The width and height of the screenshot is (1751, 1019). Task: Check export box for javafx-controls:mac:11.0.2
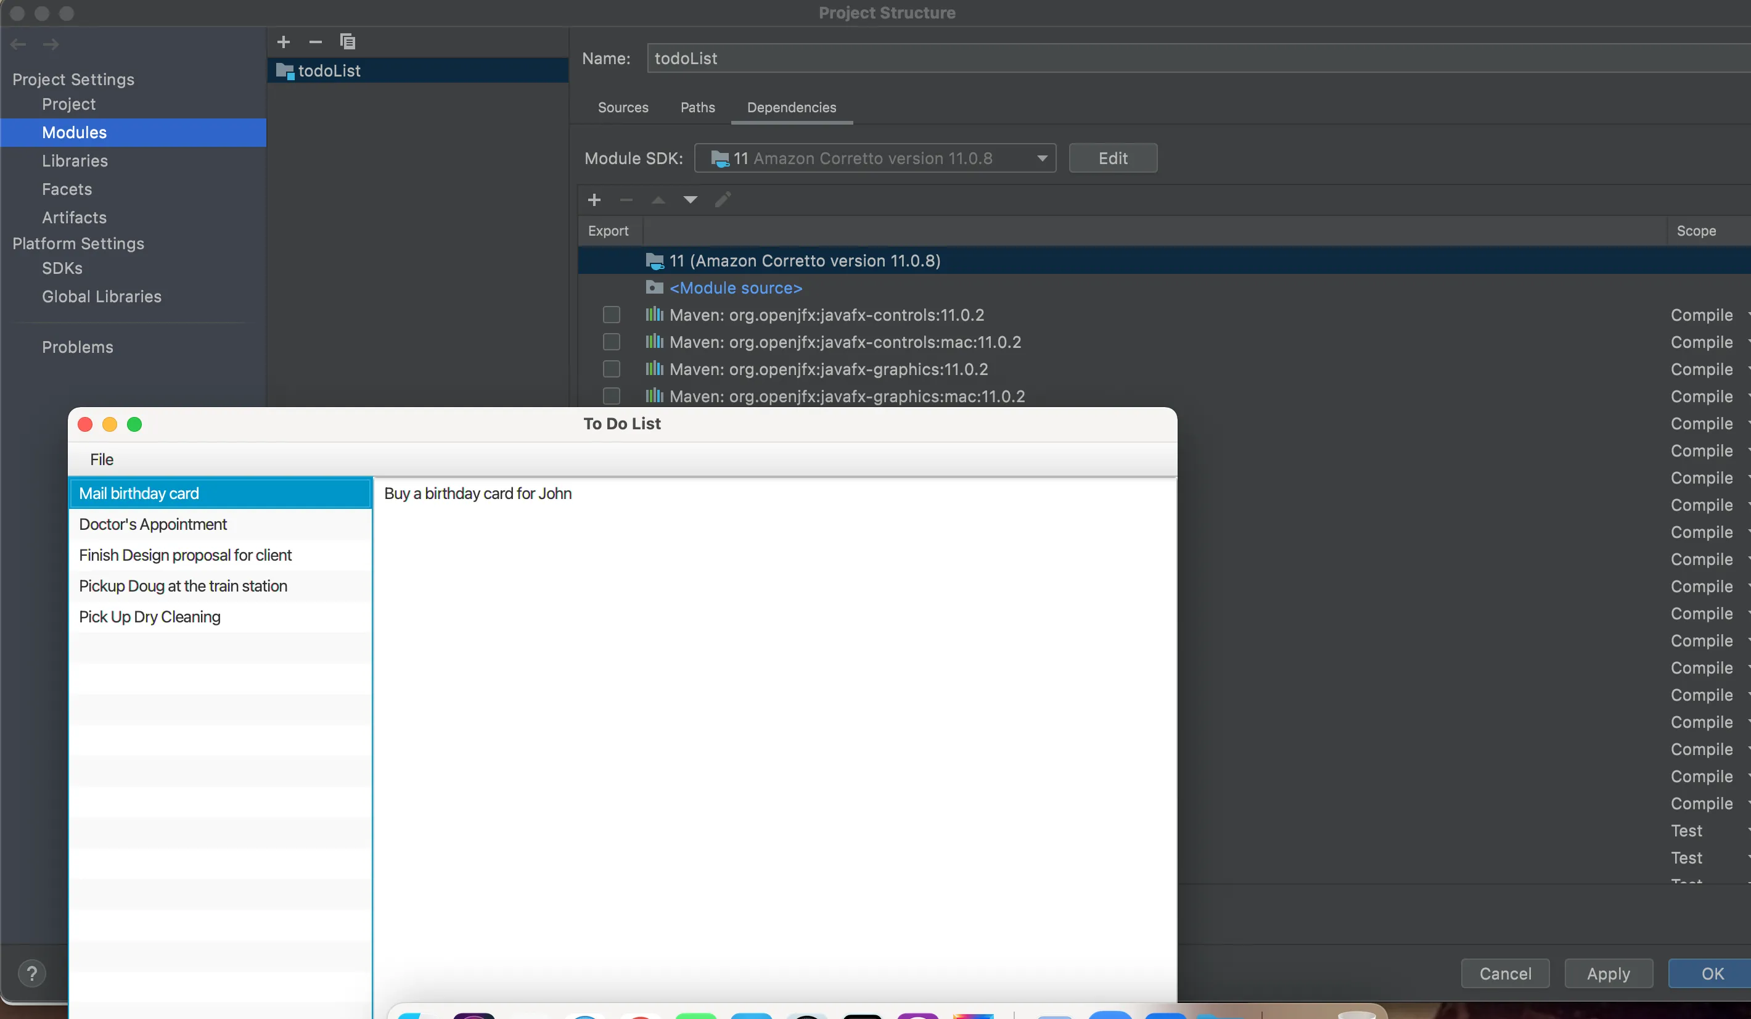point(612,342)
